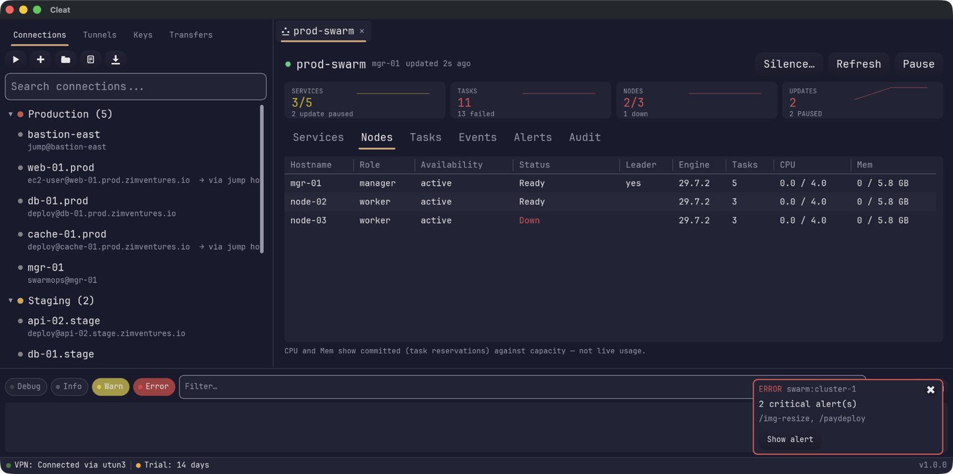Add a new connection with the plus icon
The width and height of the screenshot is (953, 474).
pos(40,59)
